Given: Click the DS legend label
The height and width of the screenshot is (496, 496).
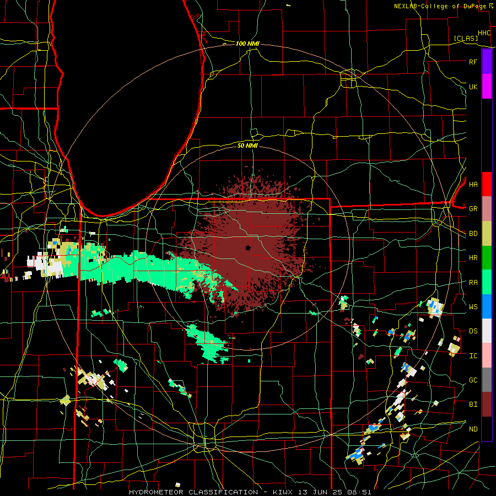Looking at the screenshot, I should 473,331.
